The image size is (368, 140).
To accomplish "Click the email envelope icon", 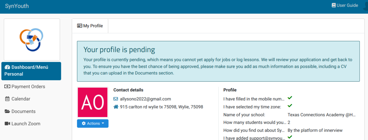I will [x=116, y=99].
